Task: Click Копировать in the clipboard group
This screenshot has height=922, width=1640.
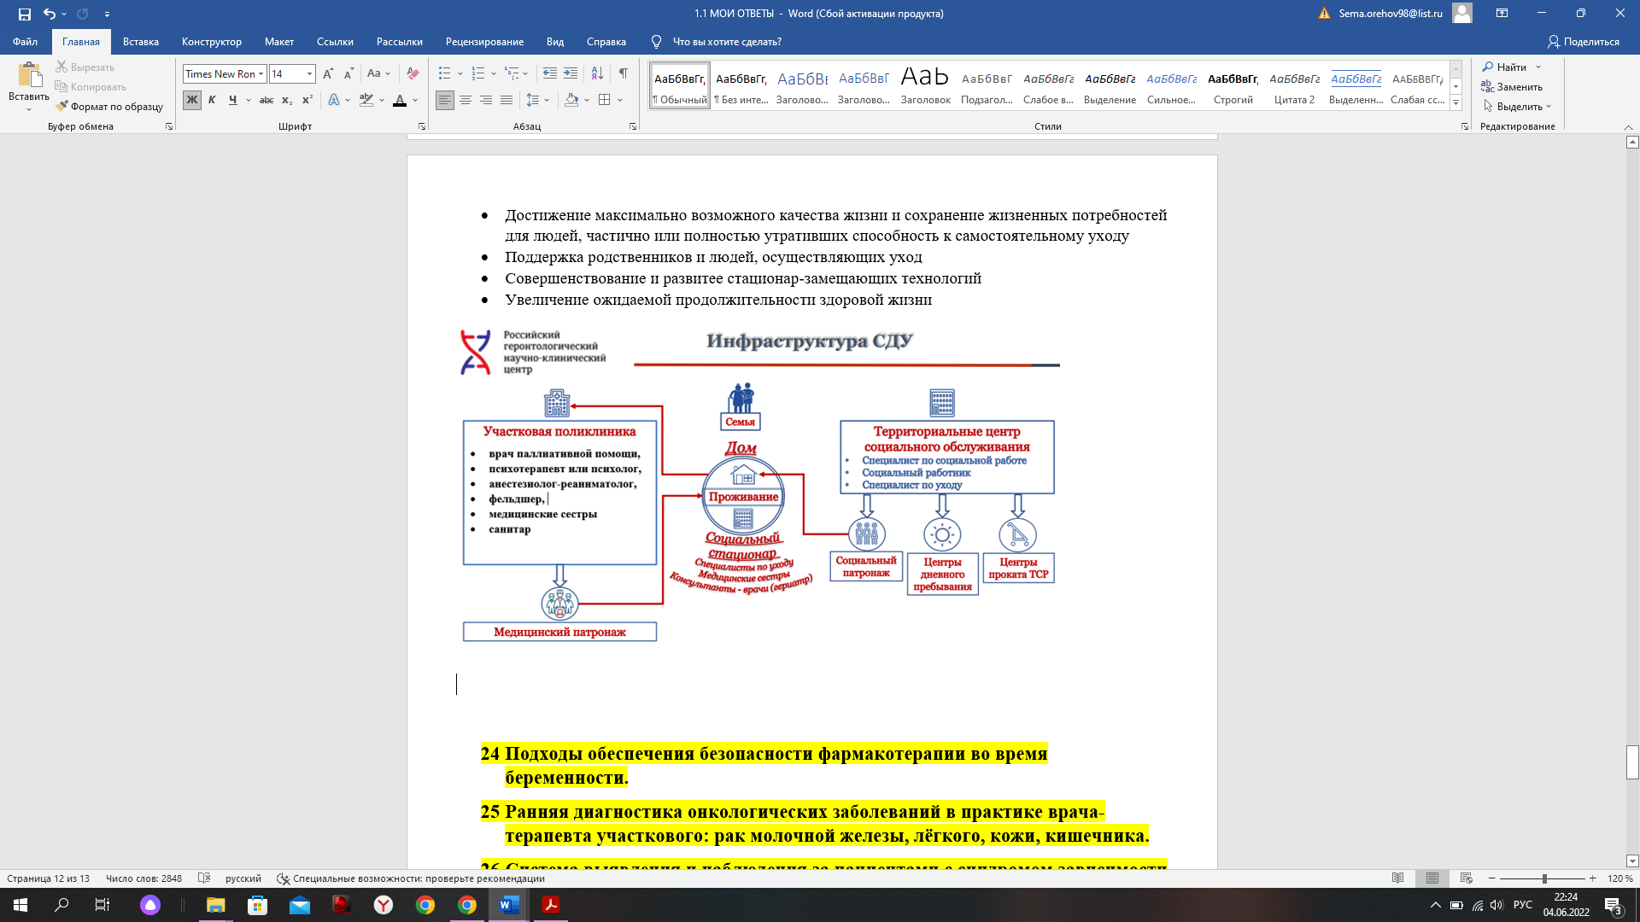Action: click(91, 86)
